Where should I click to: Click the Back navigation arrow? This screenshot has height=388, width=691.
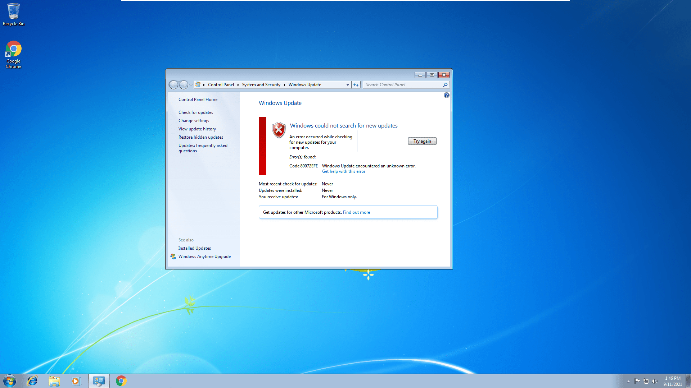coord(173,85)
